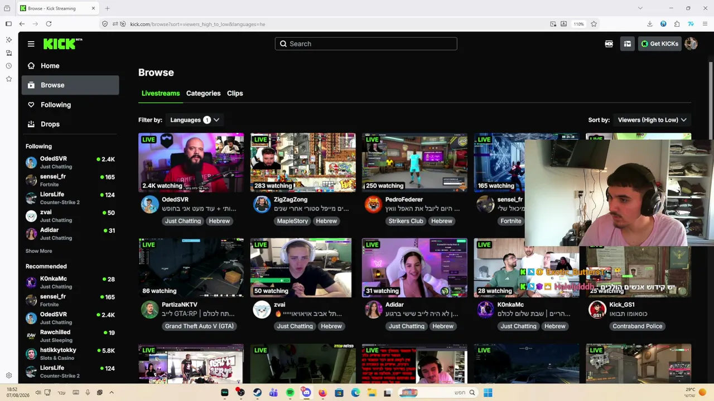
Task: Open hstikkytokky in Recommended list
Action: (x=70, y=354)
